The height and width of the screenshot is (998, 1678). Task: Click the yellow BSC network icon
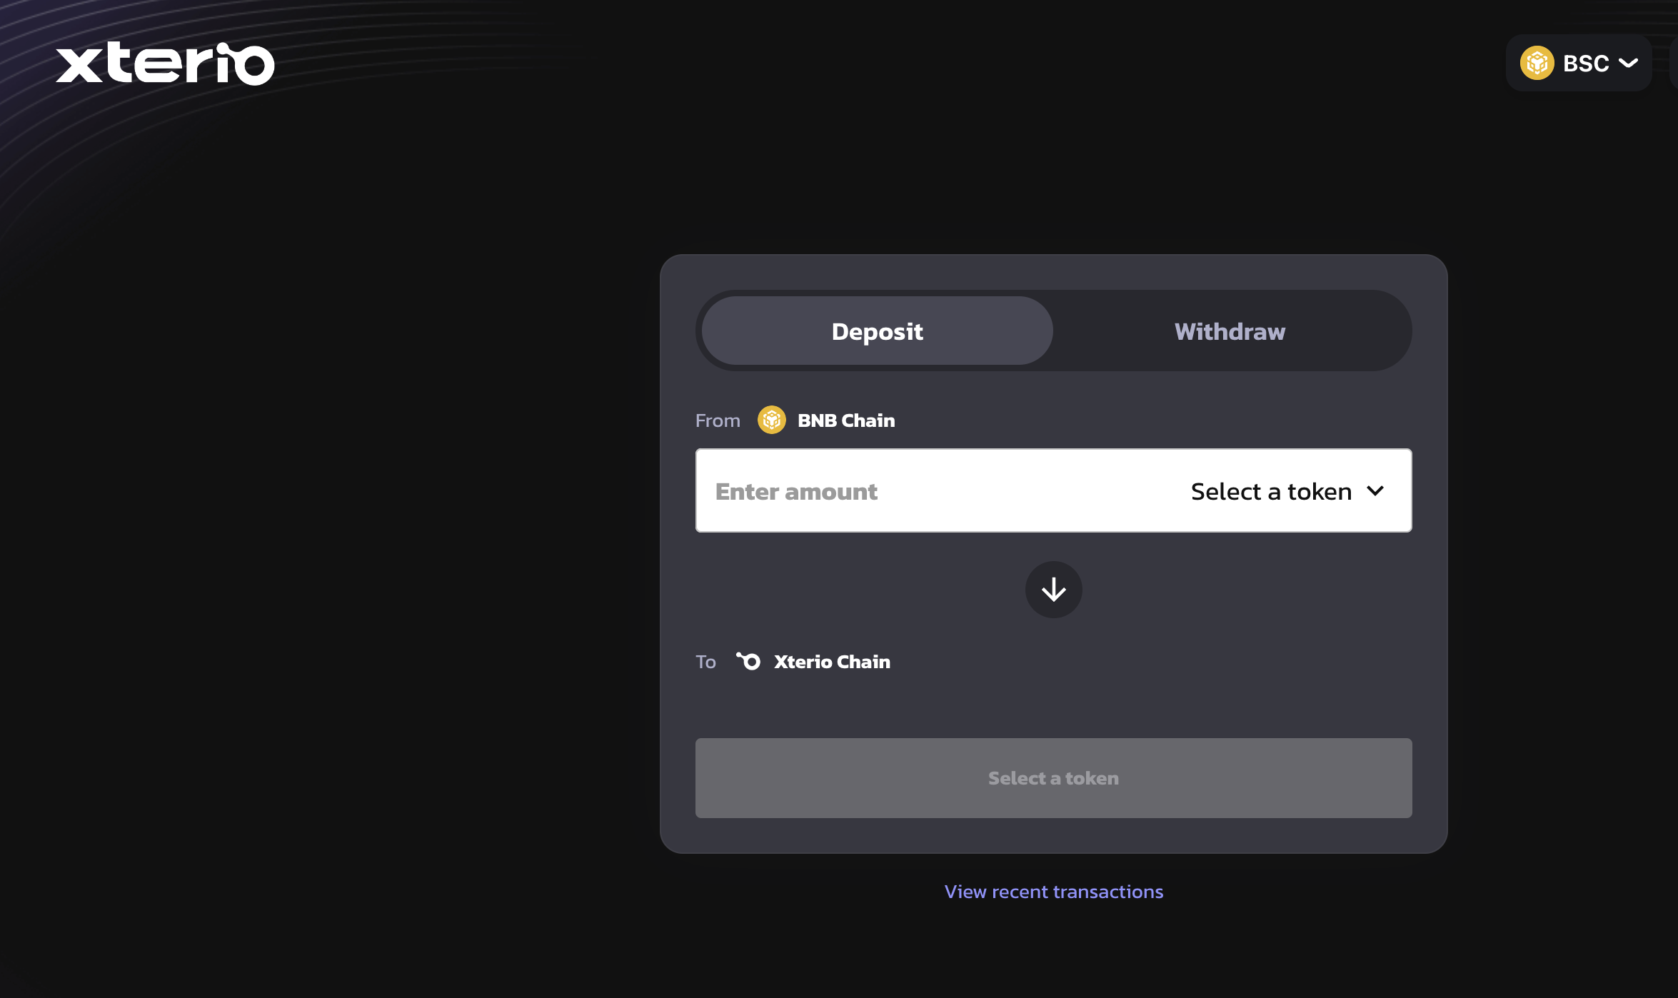pos(1537,63)
